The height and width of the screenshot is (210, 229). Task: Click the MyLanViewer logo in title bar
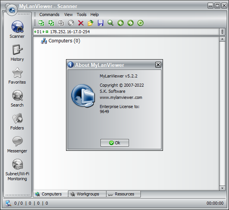(x=12, y=10)
